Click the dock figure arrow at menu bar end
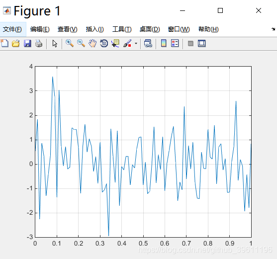 pos(274,29)
